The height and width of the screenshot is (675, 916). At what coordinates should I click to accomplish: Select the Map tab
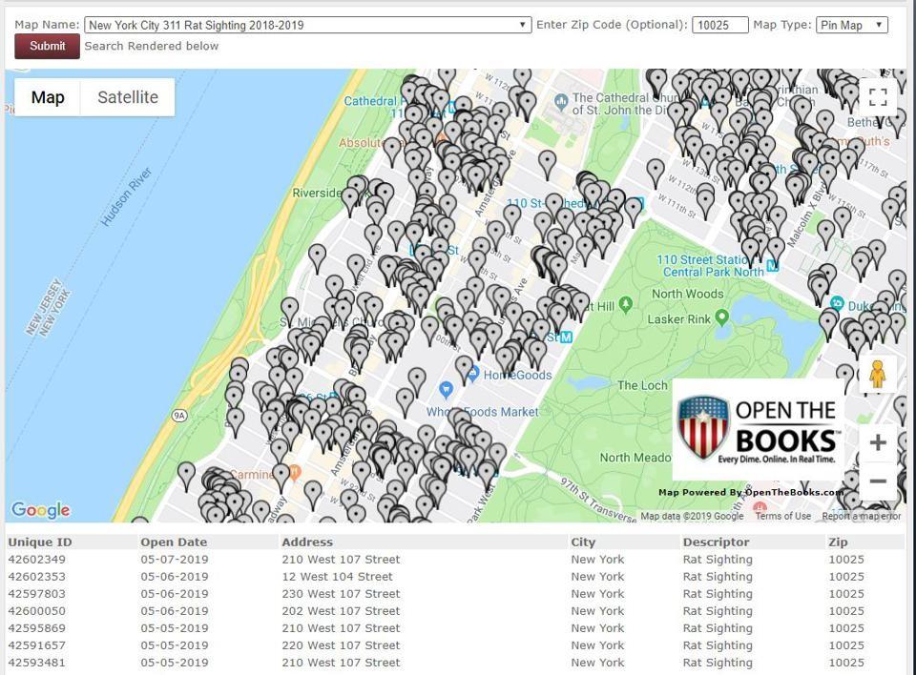pyautogui.click(x=48, y=96)
